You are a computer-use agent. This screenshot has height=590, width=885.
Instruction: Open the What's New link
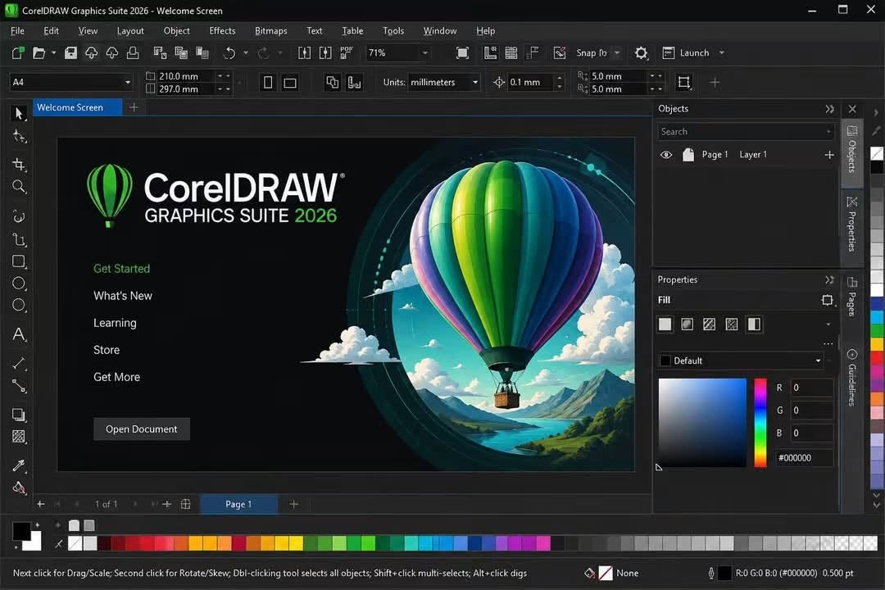tap(122, 296)
